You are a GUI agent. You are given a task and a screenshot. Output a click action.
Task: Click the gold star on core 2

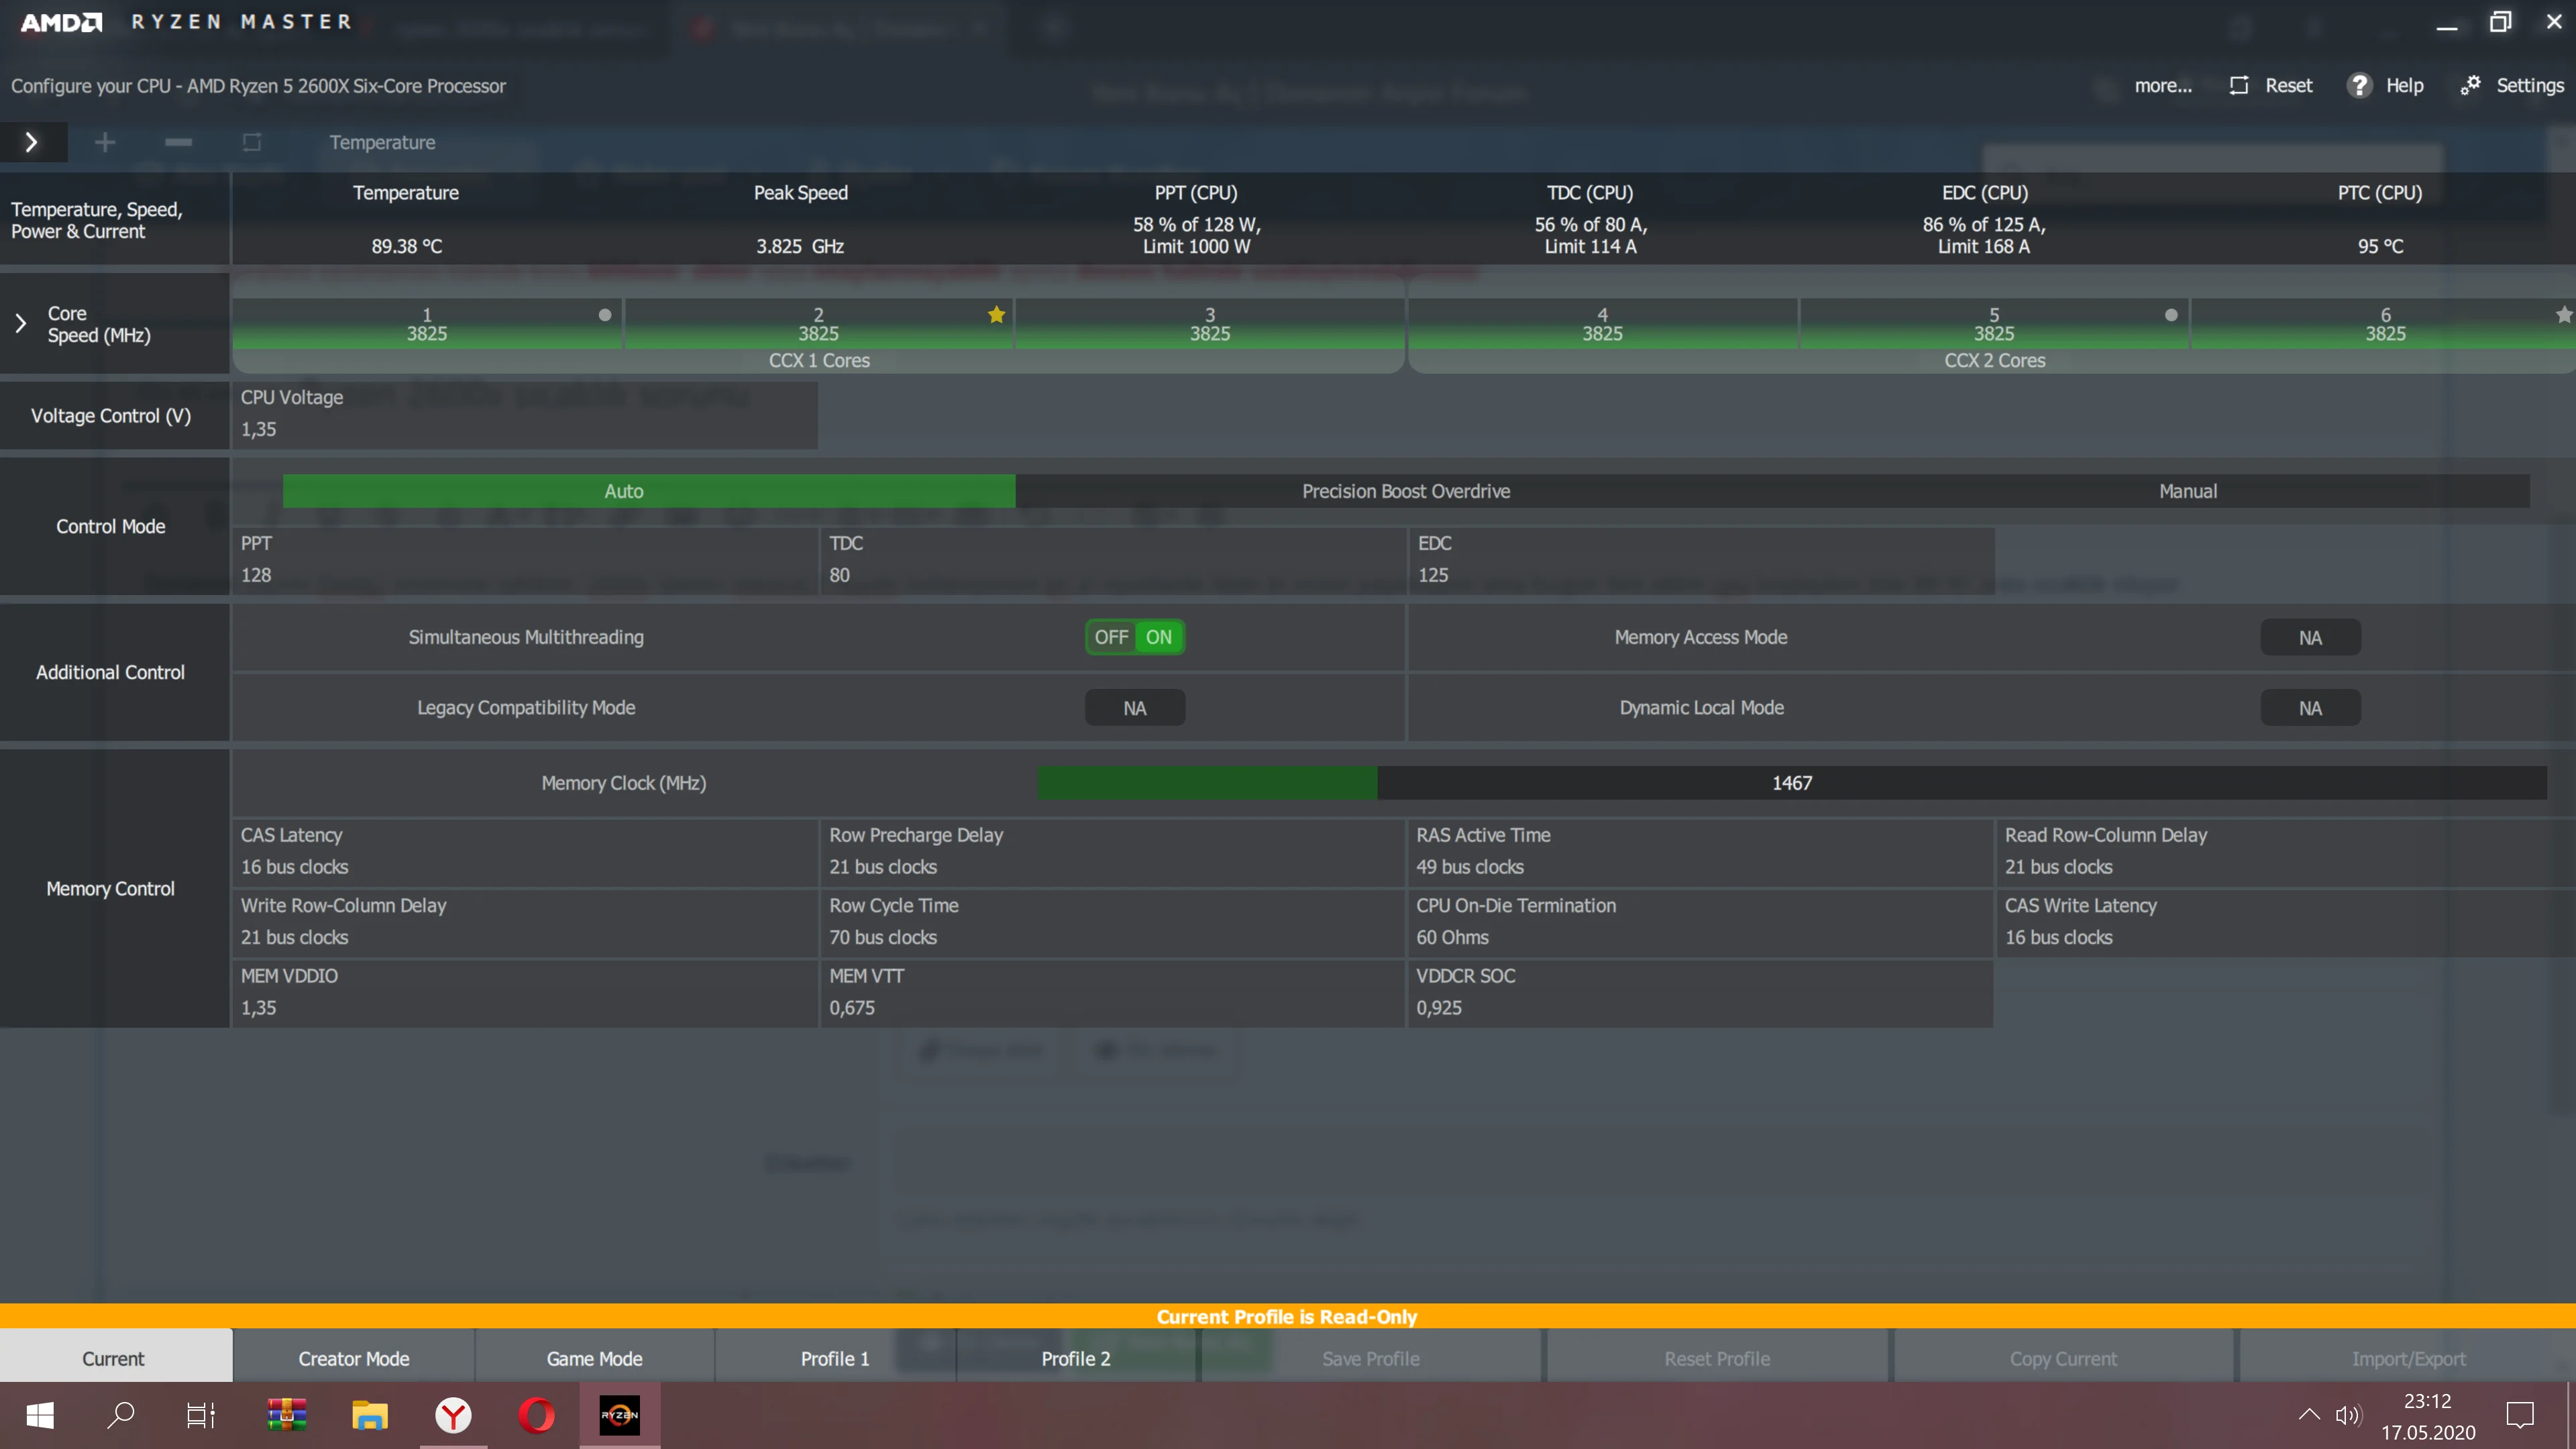pos(996,315)
